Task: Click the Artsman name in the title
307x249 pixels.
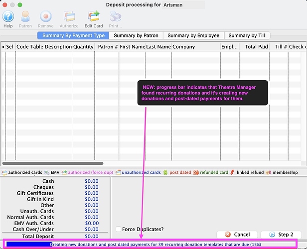Action: (x=173, y=5)
